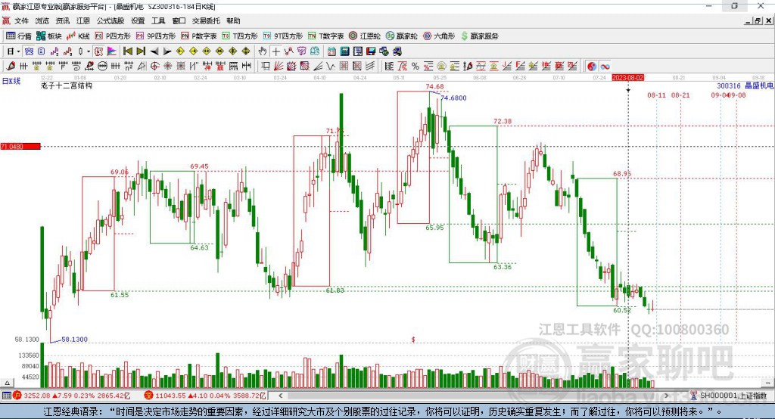Open the 文件 menu

pos(22,20)
